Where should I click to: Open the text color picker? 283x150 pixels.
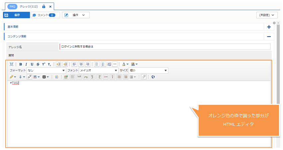coord(124,64)
